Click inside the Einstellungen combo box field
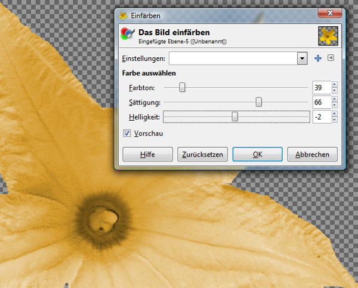This screenshot has width=358, height=288. [x=233, y=59]
